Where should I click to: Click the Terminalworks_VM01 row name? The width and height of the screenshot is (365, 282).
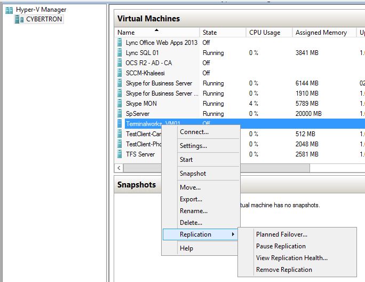pyautogui.click(x=153, y=123)
